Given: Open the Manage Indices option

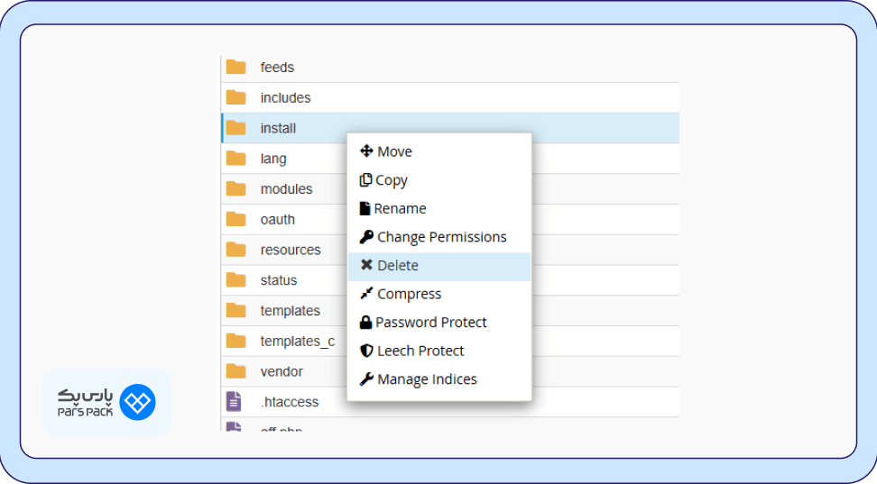Looking at the screenshot, I should click(427, 379).
